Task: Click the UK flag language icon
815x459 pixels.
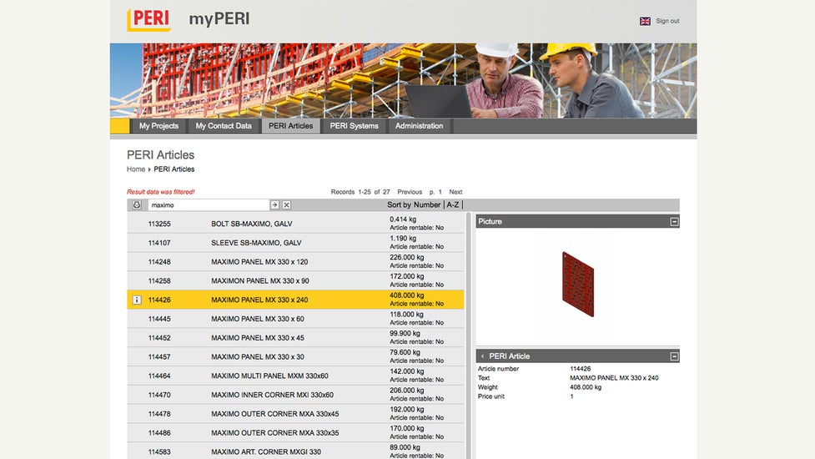Action: click(645, 21)
